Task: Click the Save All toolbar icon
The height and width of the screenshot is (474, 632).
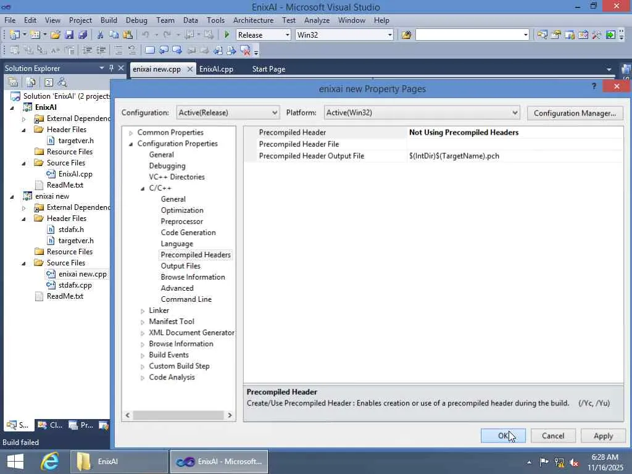Action: tap(83, 35)
